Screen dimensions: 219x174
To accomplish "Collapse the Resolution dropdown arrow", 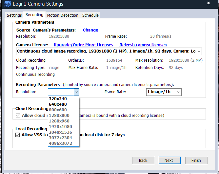I will (76, 92).
